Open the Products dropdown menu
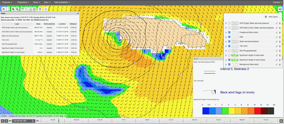284x124 pixels. click(7, 2)
